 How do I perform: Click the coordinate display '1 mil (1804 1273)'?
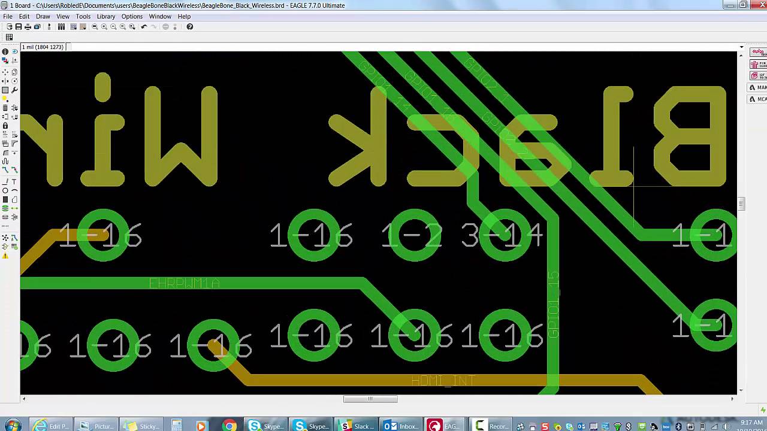[43, 47]
